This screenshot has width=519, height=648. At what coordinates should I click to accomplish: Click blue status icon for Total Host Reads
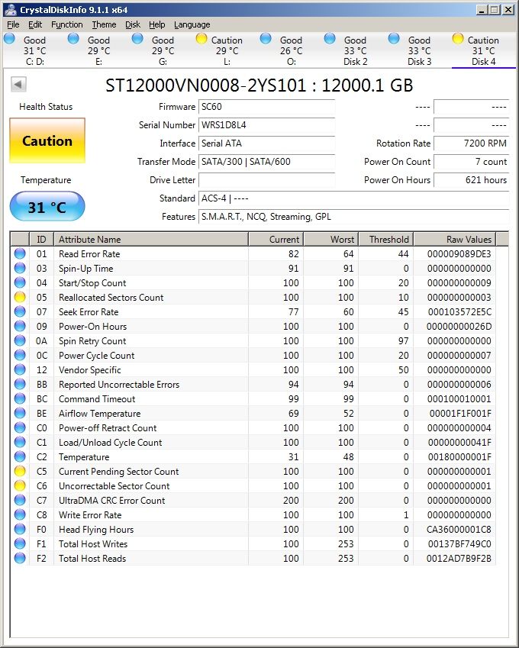pyautogui.click(x=20, y=559)
